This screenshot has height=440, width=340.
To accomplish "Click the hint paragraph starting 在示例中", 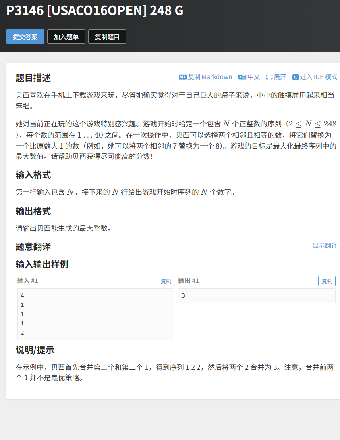I will point(175,372).
